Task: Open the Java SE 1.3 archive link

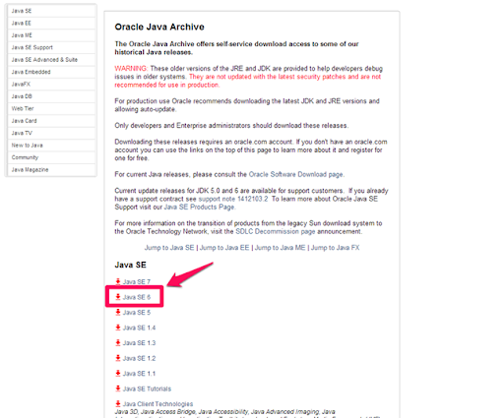Action: (139, 343)
